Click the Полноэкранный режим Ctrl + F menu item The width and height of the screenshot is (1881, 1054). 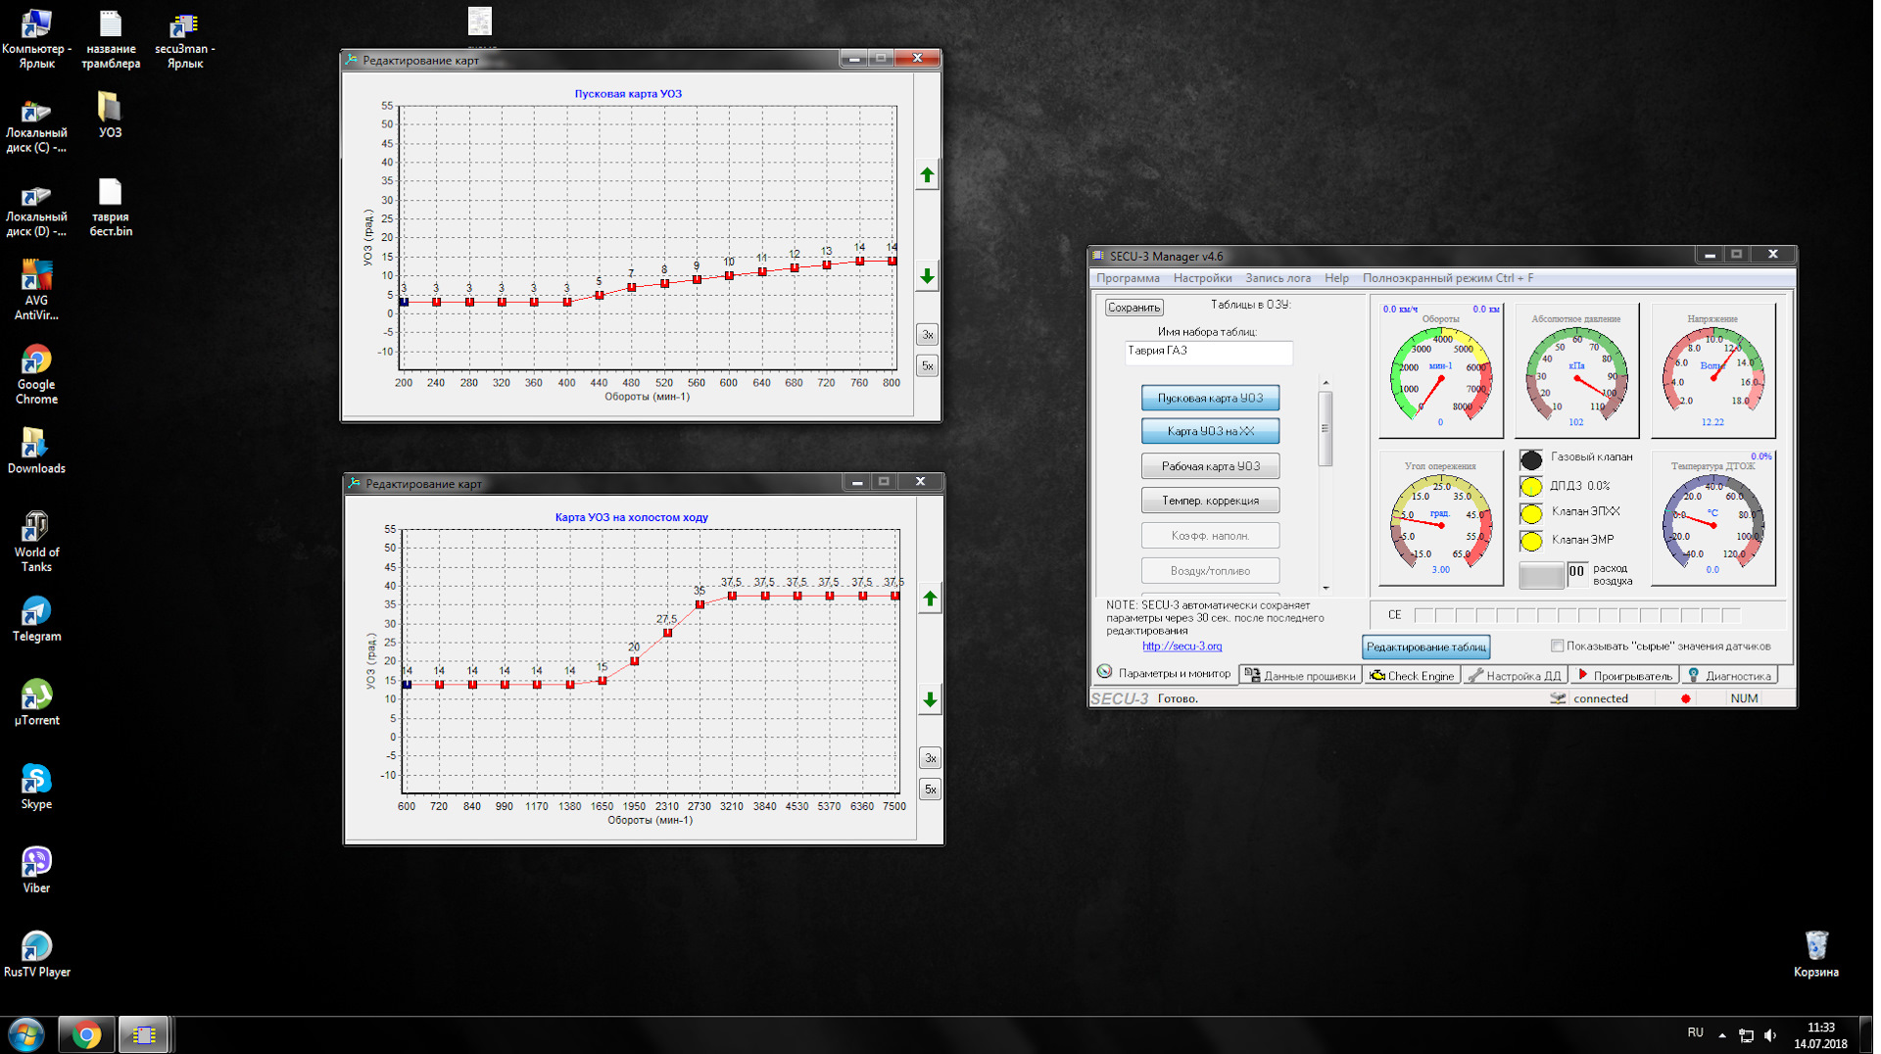pyautogui.click(x=1447, y=278)
